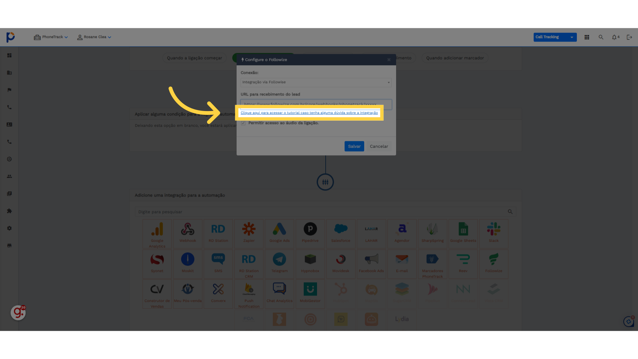
Task: Select the Moskit integration
Action: coord(188,264)
